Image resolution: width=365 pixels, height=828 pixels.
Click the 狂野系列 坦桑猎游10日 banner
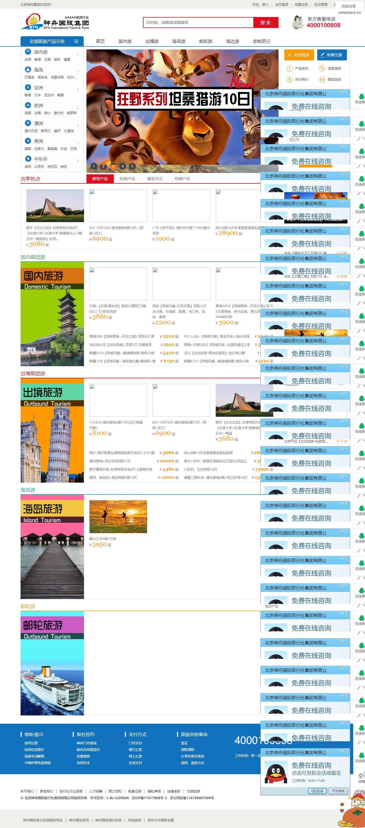tap(182, 111)
